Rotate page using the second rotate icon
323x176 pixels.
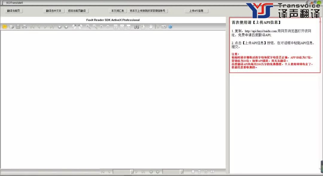click(x=80, y=27)
